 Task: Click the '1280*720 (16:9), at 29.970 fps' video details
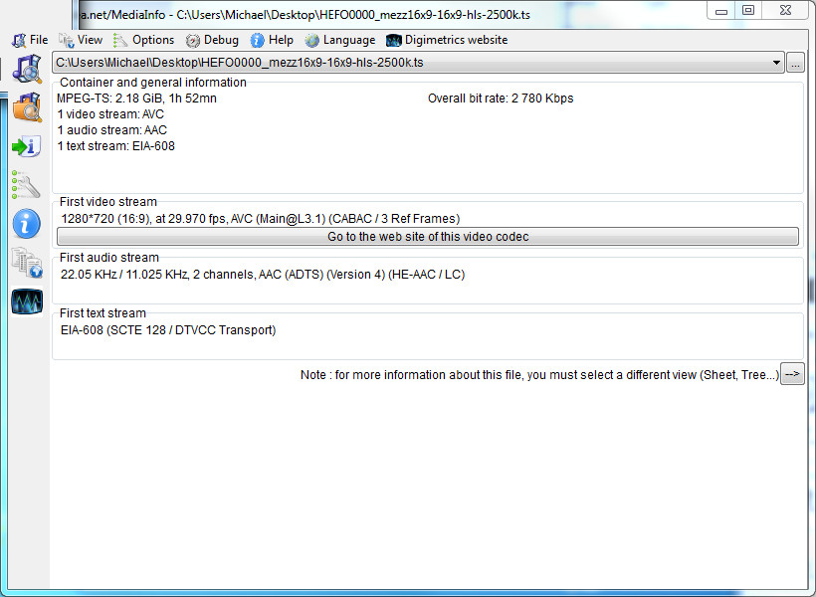[x=260, y=219]
